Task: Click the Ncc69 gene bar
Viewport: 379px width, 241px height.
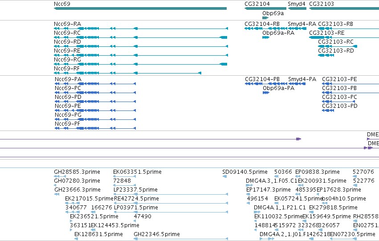Action: [x=140, y=9]
